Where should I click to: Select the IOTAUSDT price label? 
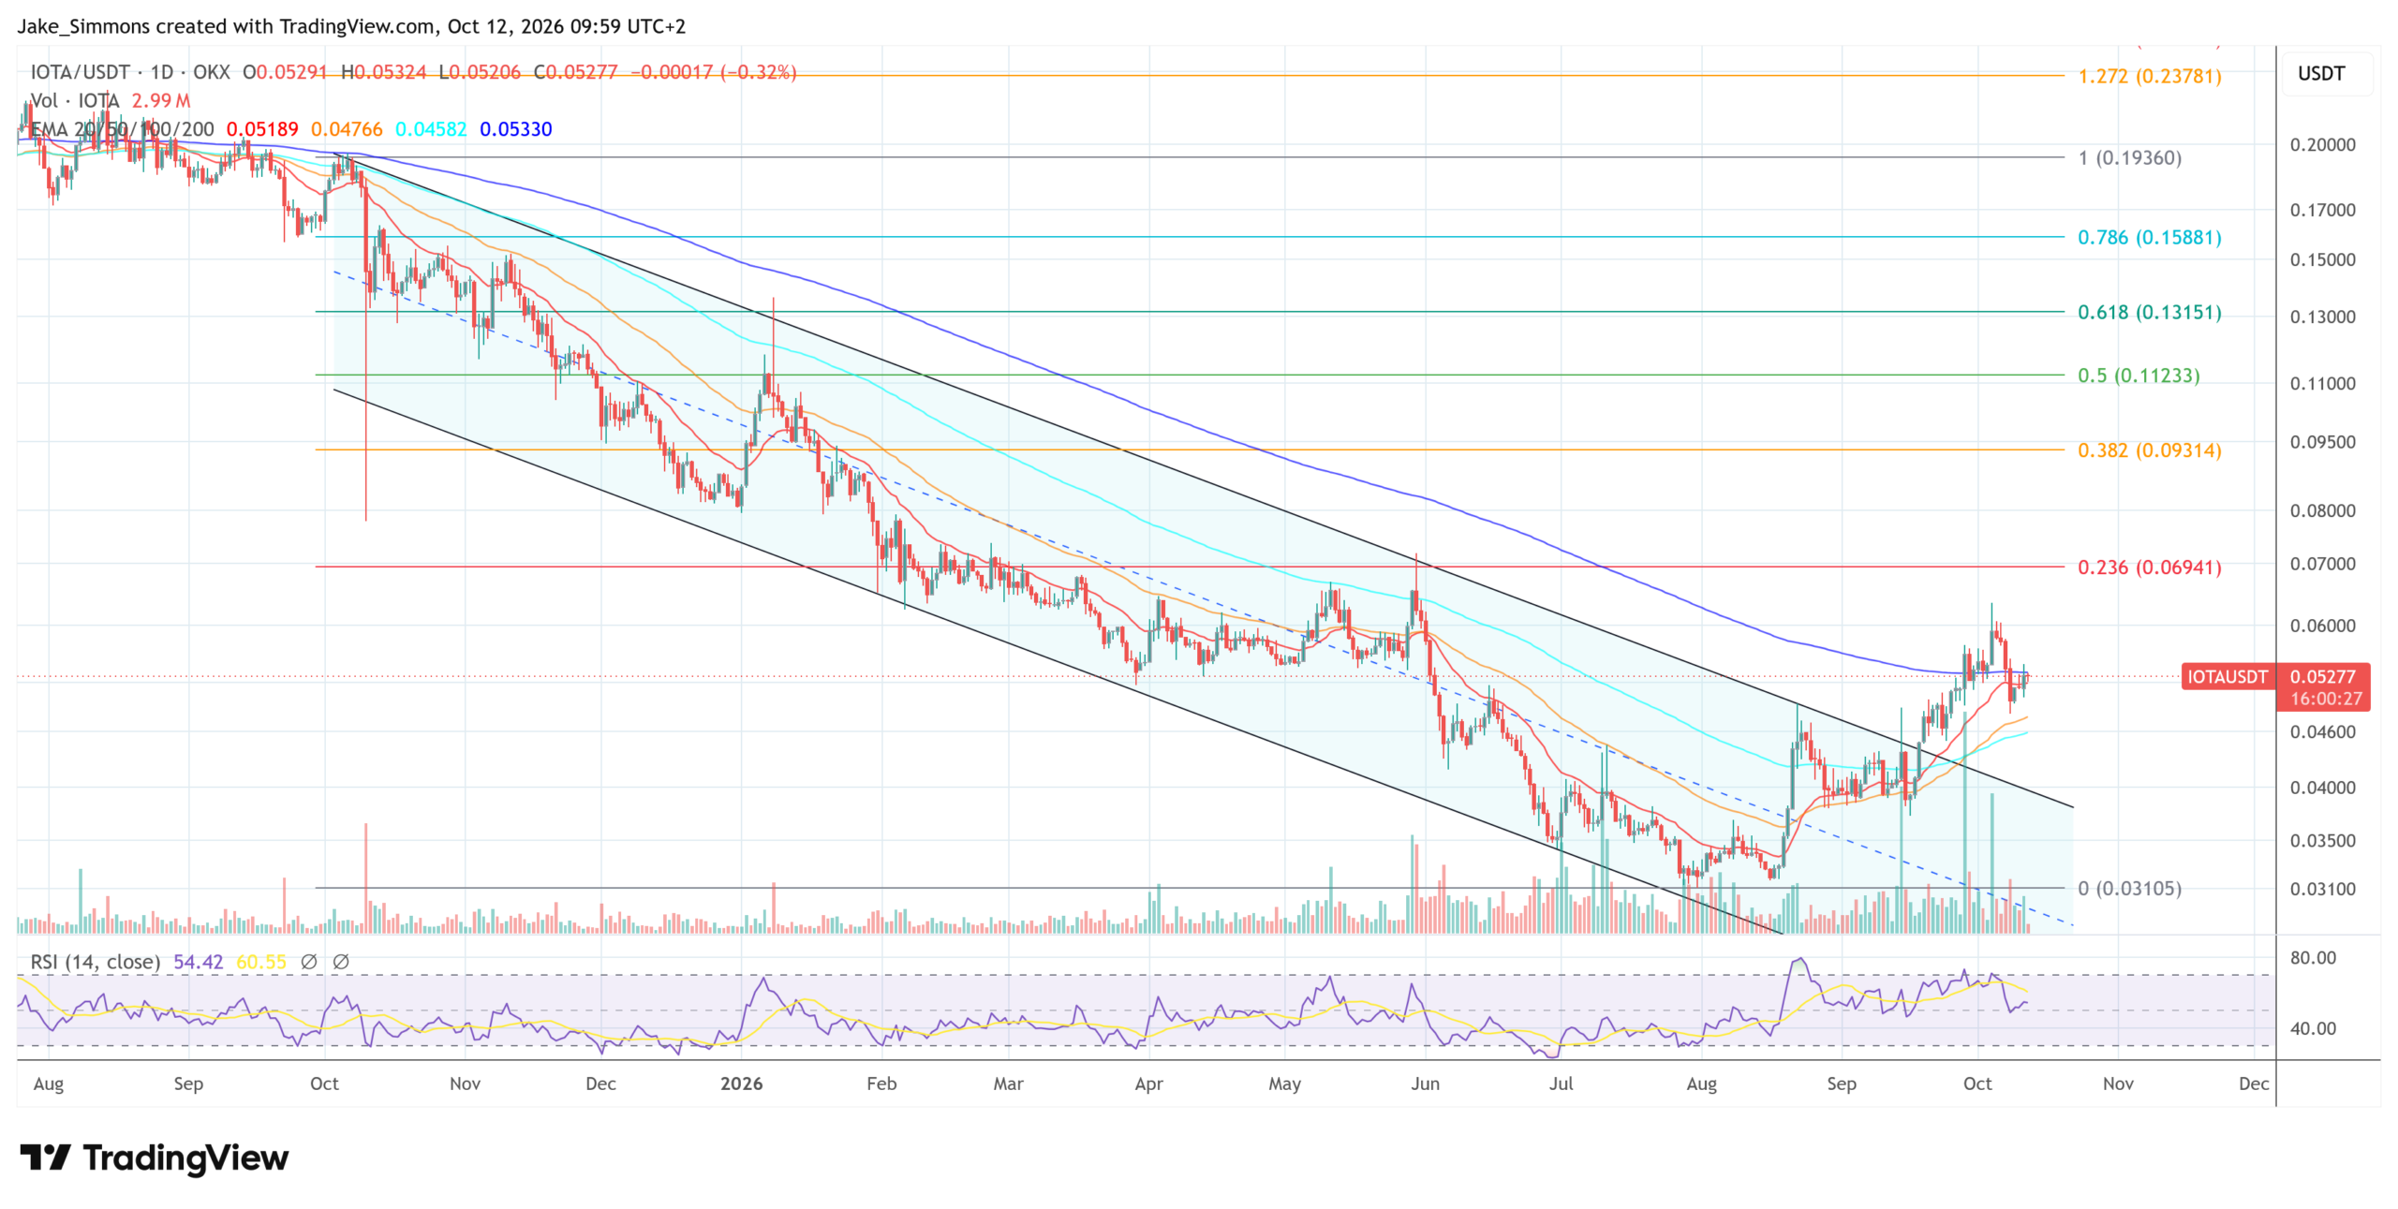pos(2228,676)
